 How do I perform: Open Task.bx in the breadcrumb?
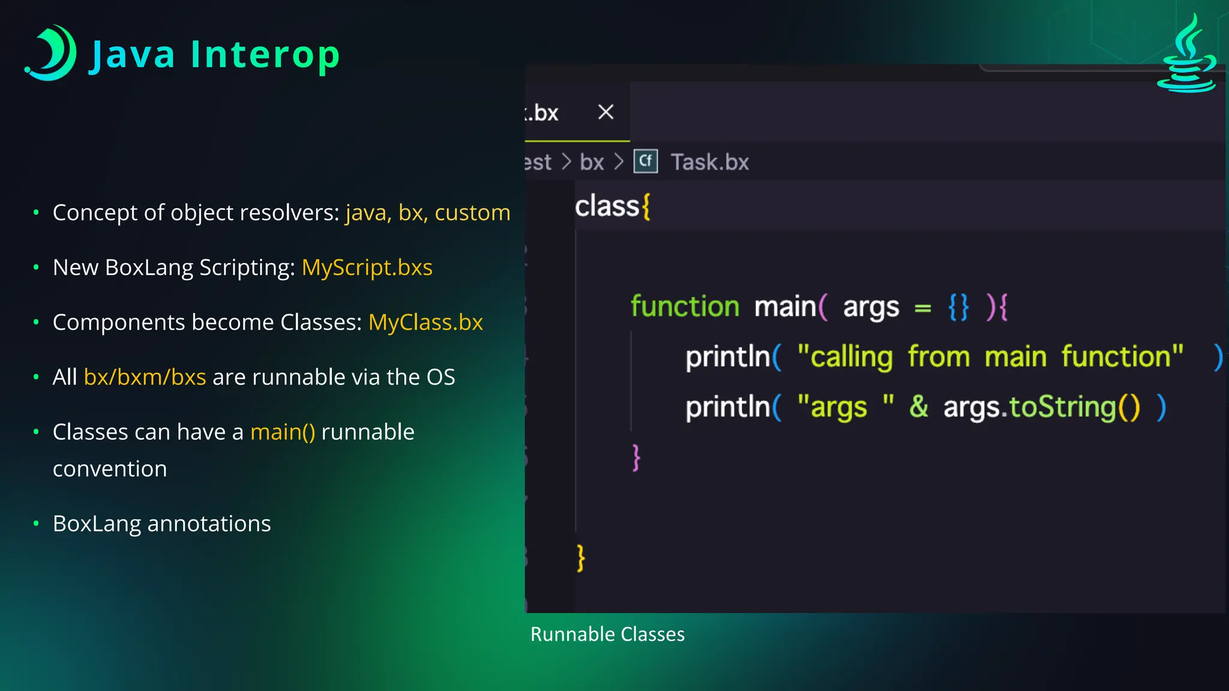pyautogui.click(x=709, y=162)
